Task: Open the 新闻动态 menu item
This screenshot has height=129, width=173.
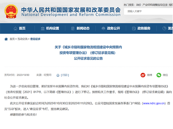Action: 83,28
